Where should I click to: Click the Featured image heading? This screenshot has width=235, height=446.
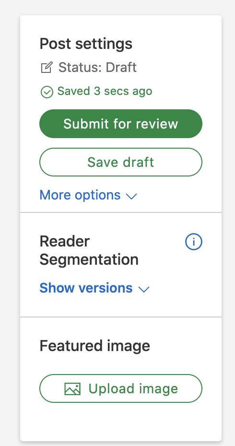(x=95, y=346)
